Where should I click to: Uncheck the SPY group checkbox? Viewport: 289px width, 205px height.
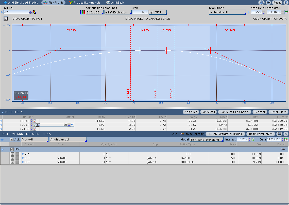12,149
